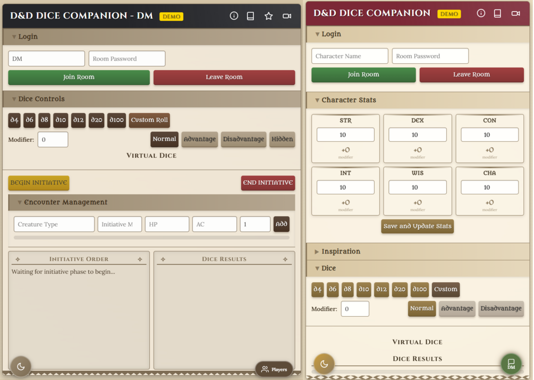Image resolution: width=534 pixels, height=380 pixels.
Task: Open rulebook icon in player panel header
Action: (x=497, y=13)
